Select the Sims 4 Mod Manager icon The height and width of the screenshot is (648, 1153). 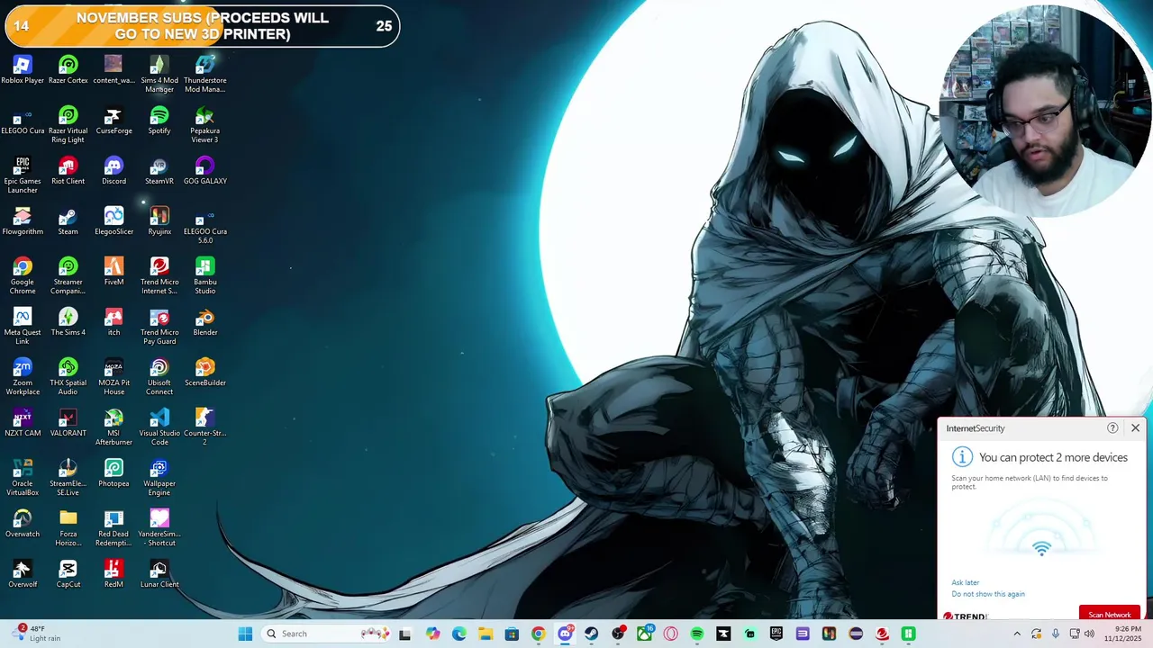(159, 74)
